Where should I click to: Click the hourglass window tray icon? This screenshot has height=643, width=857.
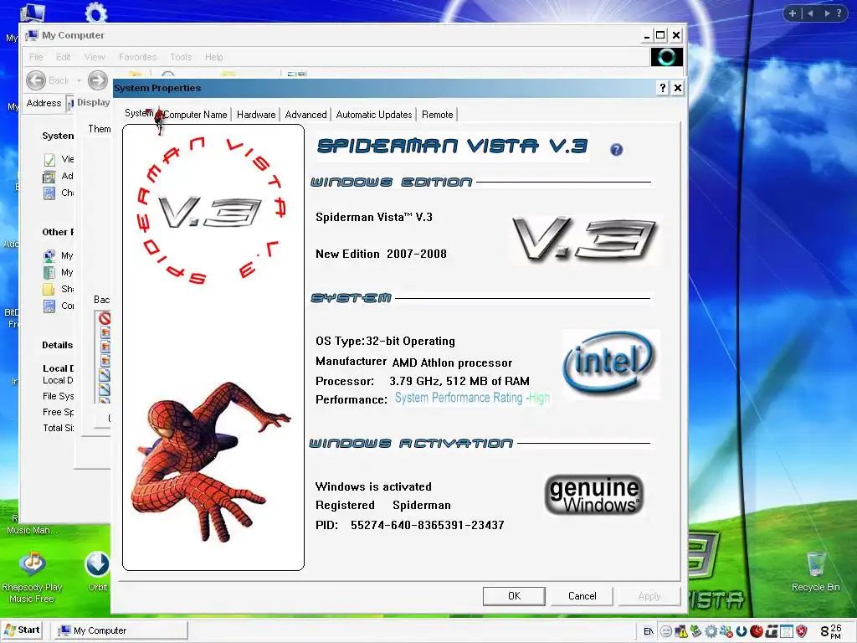[x=787, y=631]
